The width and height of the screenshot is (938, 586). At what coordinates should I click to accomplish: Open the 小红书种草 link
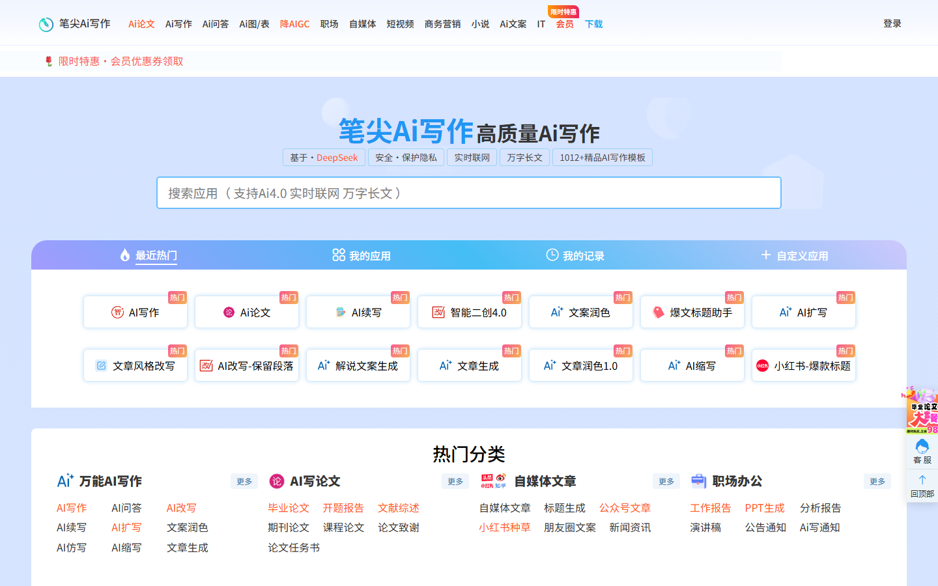[x=505, y=527]
